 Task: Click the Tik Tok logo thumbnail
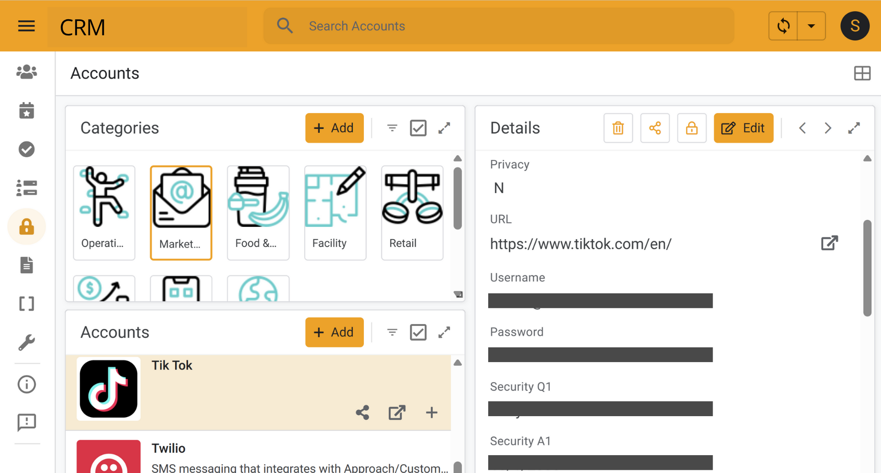(x=109, y=389)
